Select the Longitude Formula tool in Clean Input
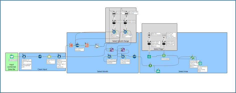The image size is (236, 93). [x=24, y=57]
